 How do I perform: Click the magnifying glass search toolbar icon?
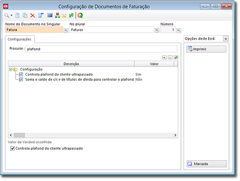[x=7, y=15]
